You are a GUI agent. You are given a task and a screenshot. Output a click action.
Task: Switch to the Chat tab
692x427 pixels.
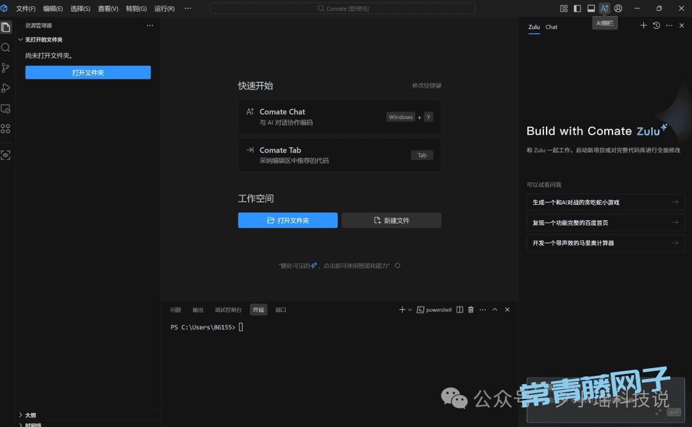(551, 27)
